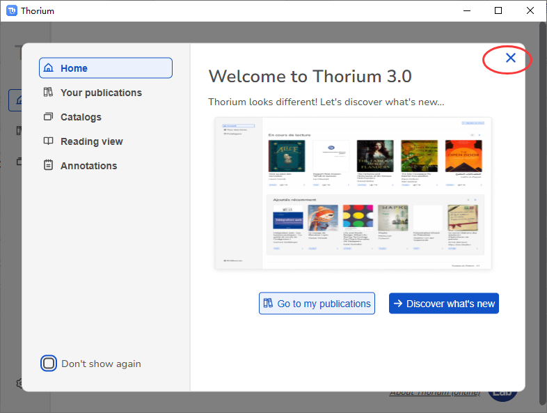This screenshot has height=413, width=547.
Task: Enable the Don't show again checkbox
Action: pos(48,364)
